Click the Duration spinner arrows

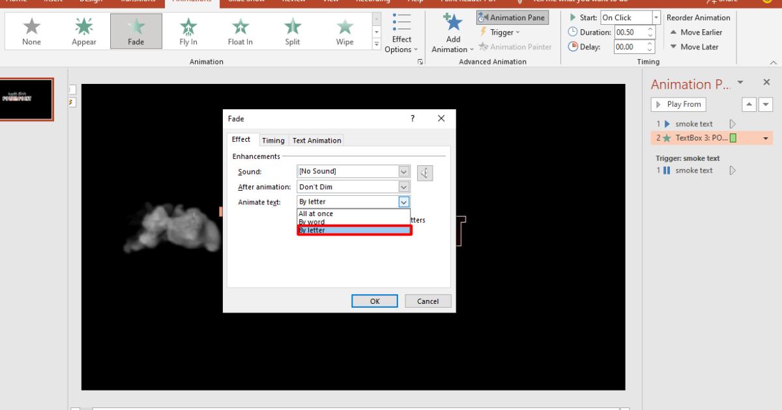(650, 33)
